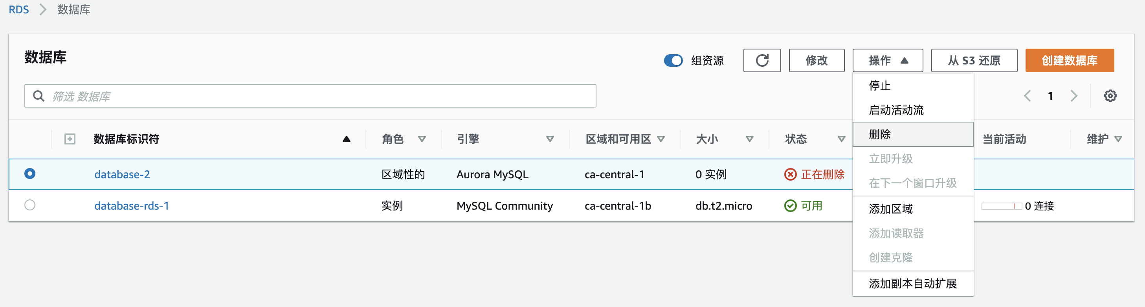Sort by Engine column arrow
The image size is (1145, 307).
point(550,139)
